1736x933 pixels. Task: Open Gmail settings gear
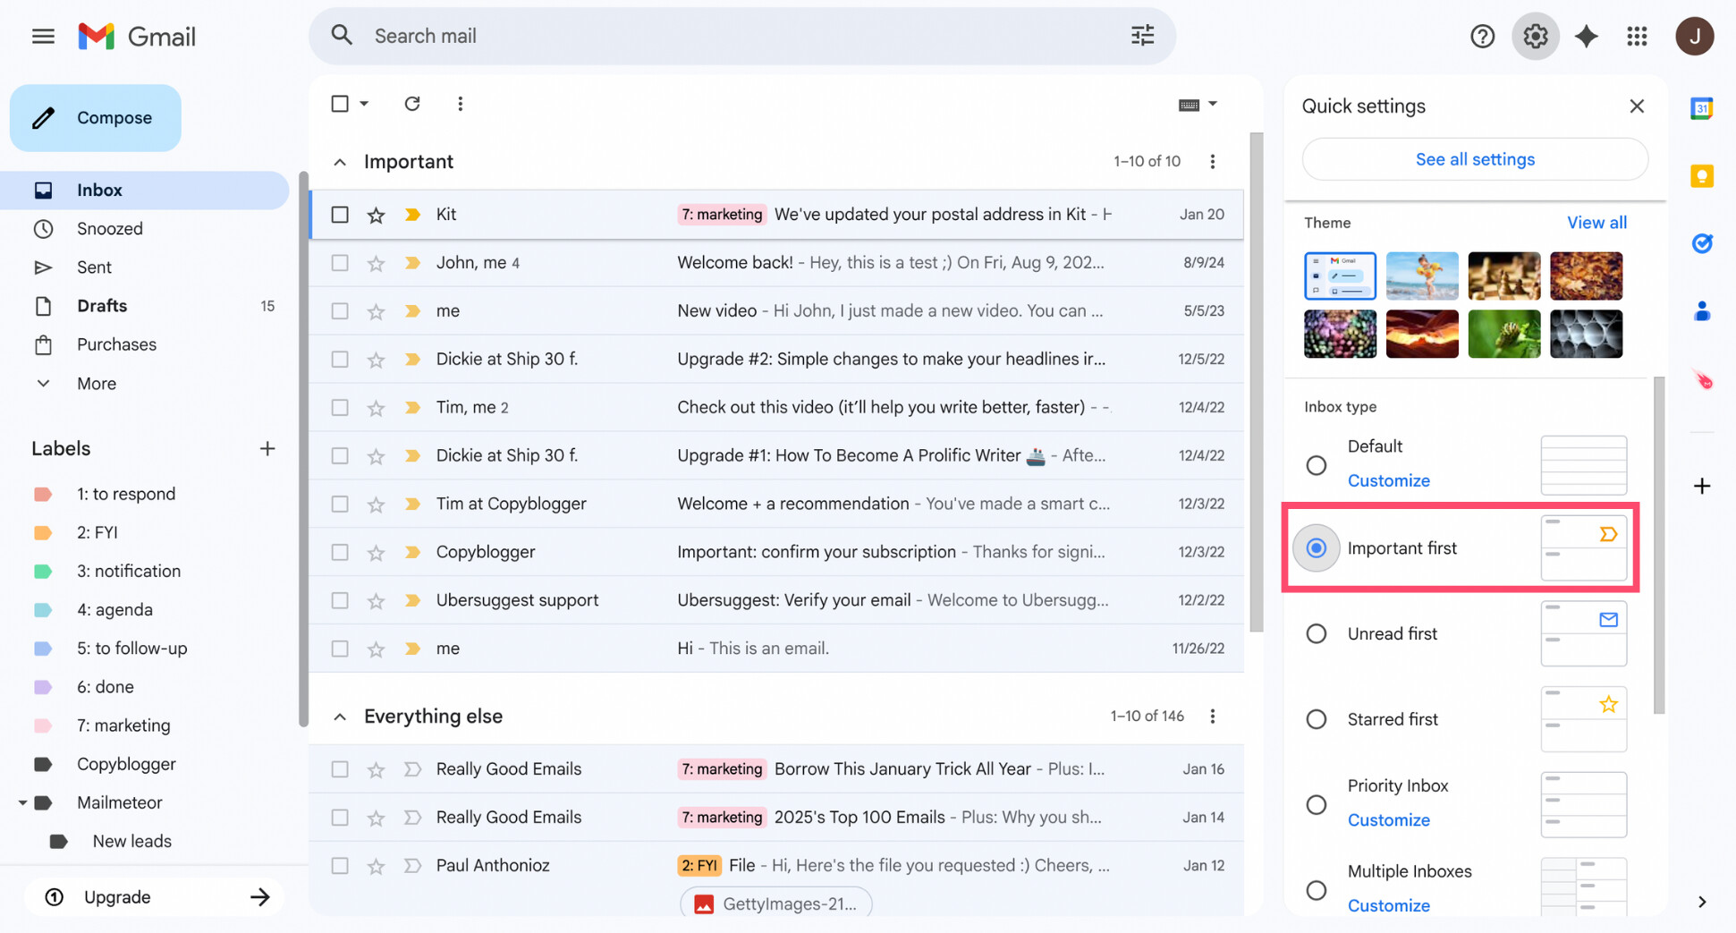[1535, 36]
